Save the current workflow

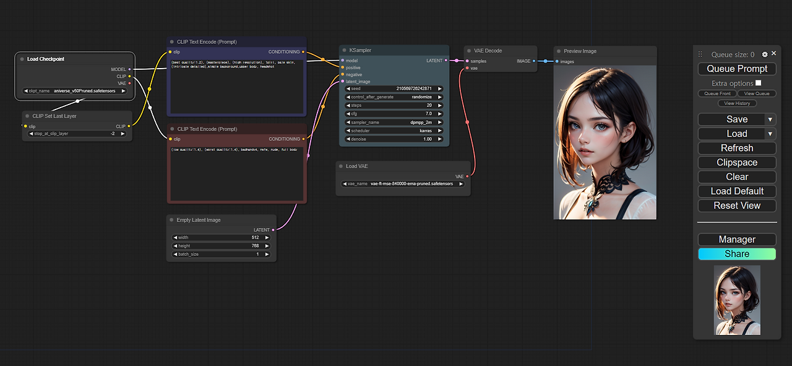tap(731, 119)
